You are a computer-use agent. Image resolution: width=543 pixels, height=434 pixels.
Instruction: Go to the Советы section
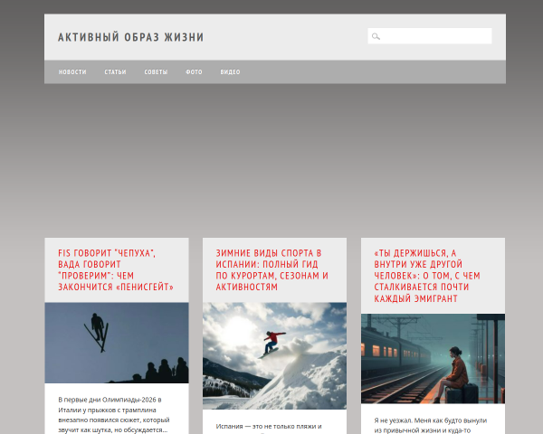tap(156, 72)
